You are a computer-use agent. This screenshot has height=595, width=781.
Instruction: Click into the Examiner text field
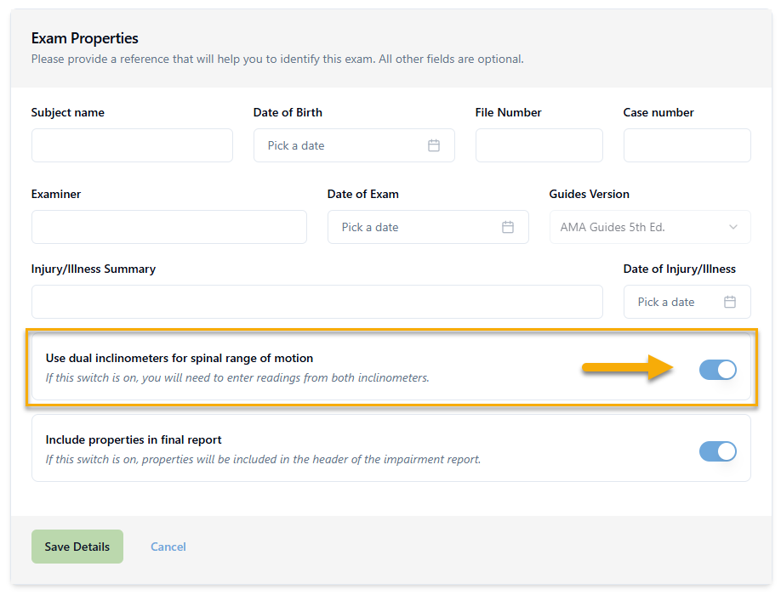(x=168, y=227)
